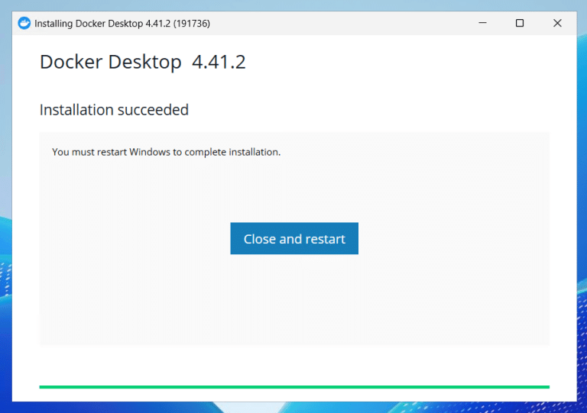
Task: Click the green installation progress bar
Action: [x=294, y=387]
